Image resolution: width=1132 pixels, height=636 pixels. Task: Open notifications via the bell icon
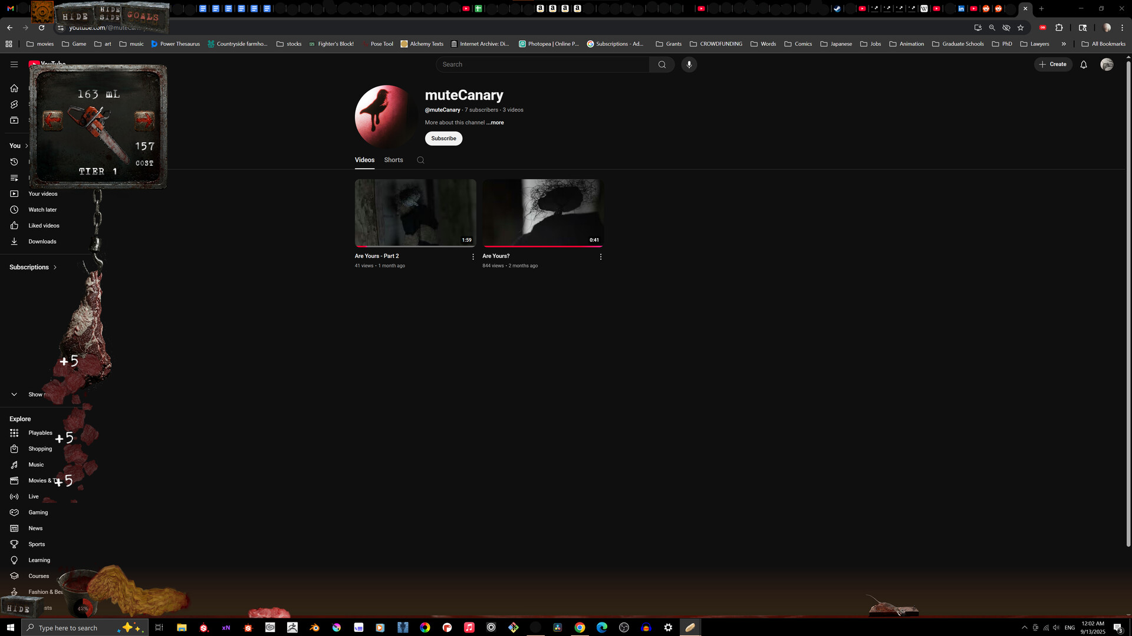pos(1084,65)
